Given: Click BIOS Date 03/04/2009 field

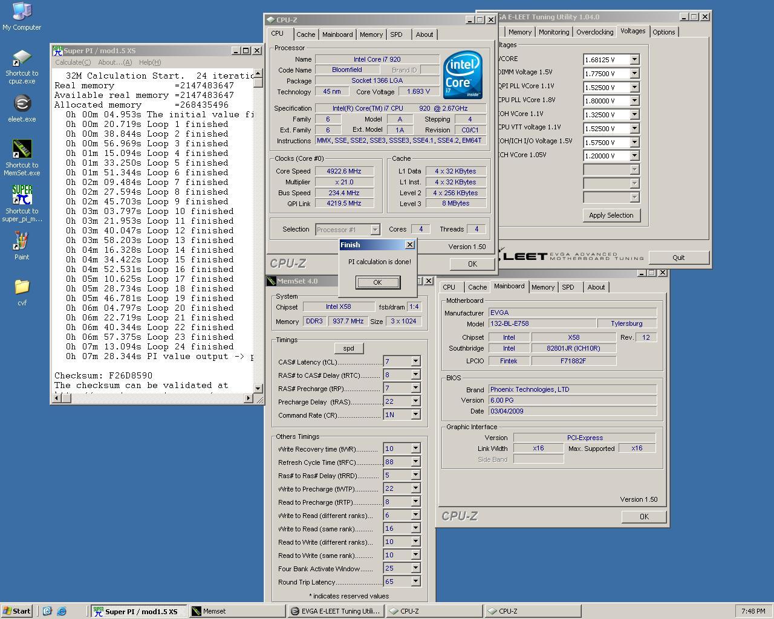Looking at the screenshot, I should click(x=572, y=411).
